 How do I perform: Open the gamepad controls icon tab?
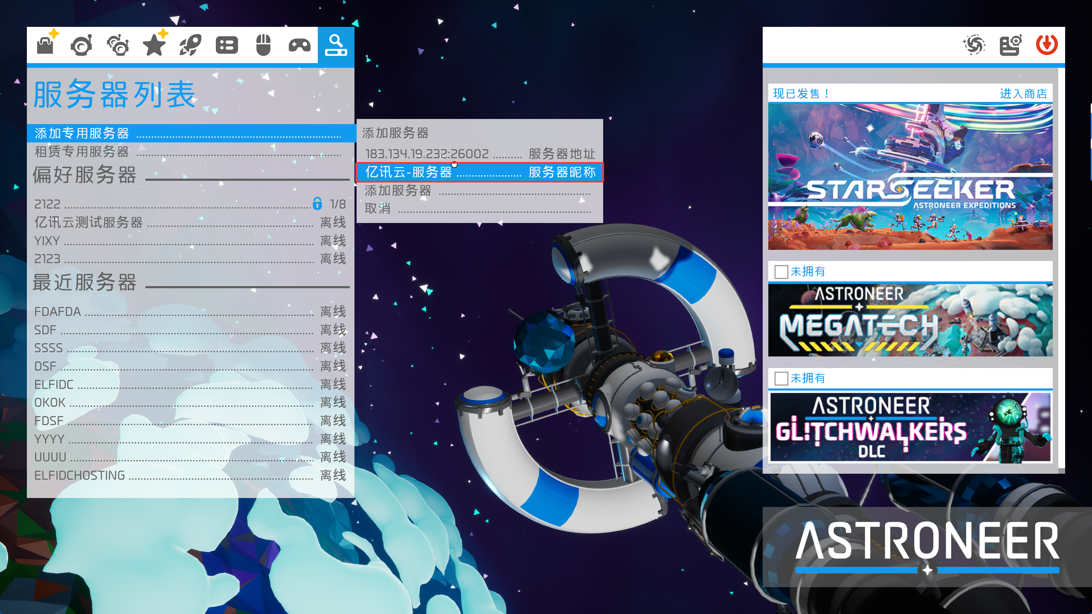pyautogui.click(x=299, y=45)
